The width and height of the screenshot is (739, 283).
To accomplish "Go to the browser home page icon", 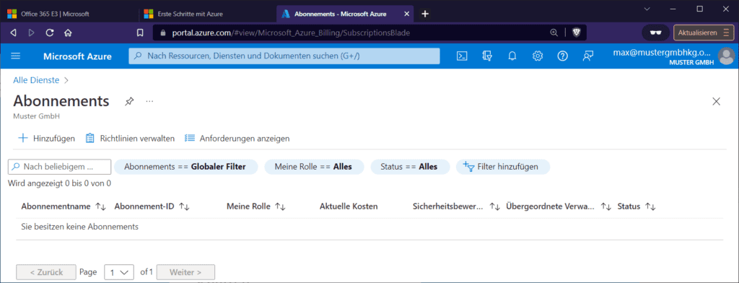I will (x=68, y=33).
